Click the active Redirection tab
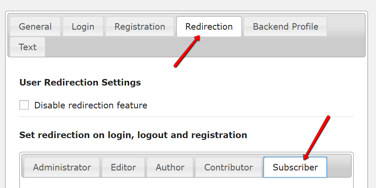This screenshot has height=188, width=376. pyautogui.click(x=209, y=26)
